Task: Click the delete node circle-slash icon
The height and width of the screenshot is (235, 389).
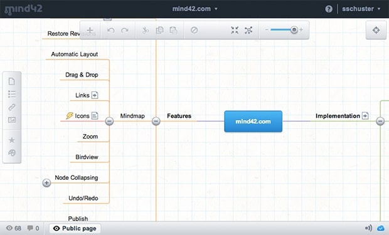Action: [194, 30]
